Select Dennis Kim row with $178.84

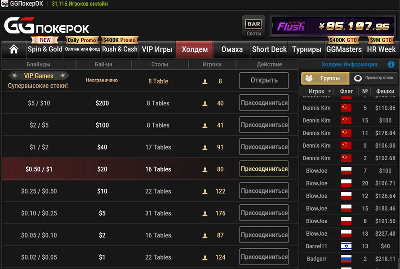(349, 133)
